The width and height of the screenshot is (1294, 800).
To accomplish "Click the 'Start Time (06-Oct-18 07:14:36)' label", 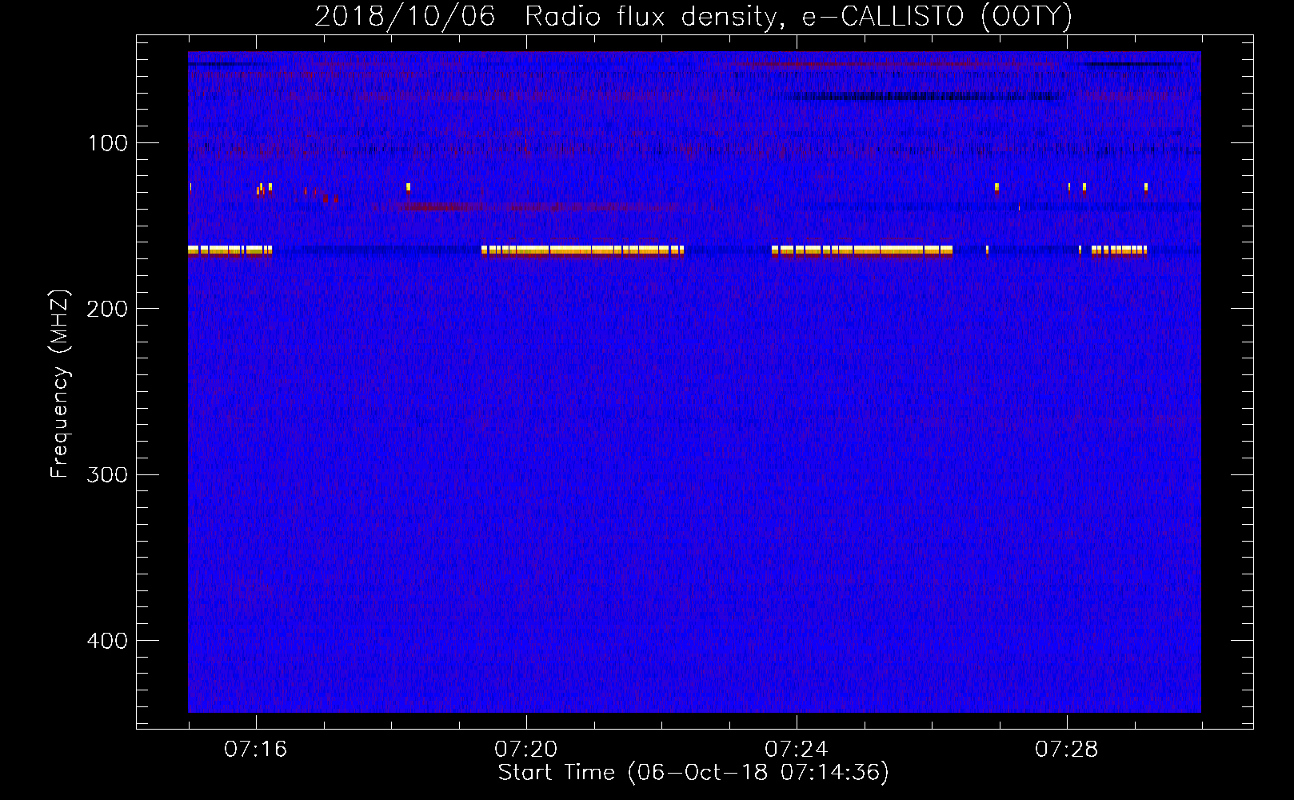I will pyautogui.click(x=693, y=772).
